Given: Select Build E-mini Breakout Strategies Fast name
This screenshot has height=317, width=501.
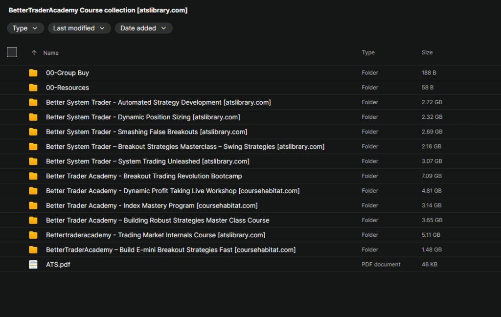Looking at the screenshot, I should [x=171, y=249].
